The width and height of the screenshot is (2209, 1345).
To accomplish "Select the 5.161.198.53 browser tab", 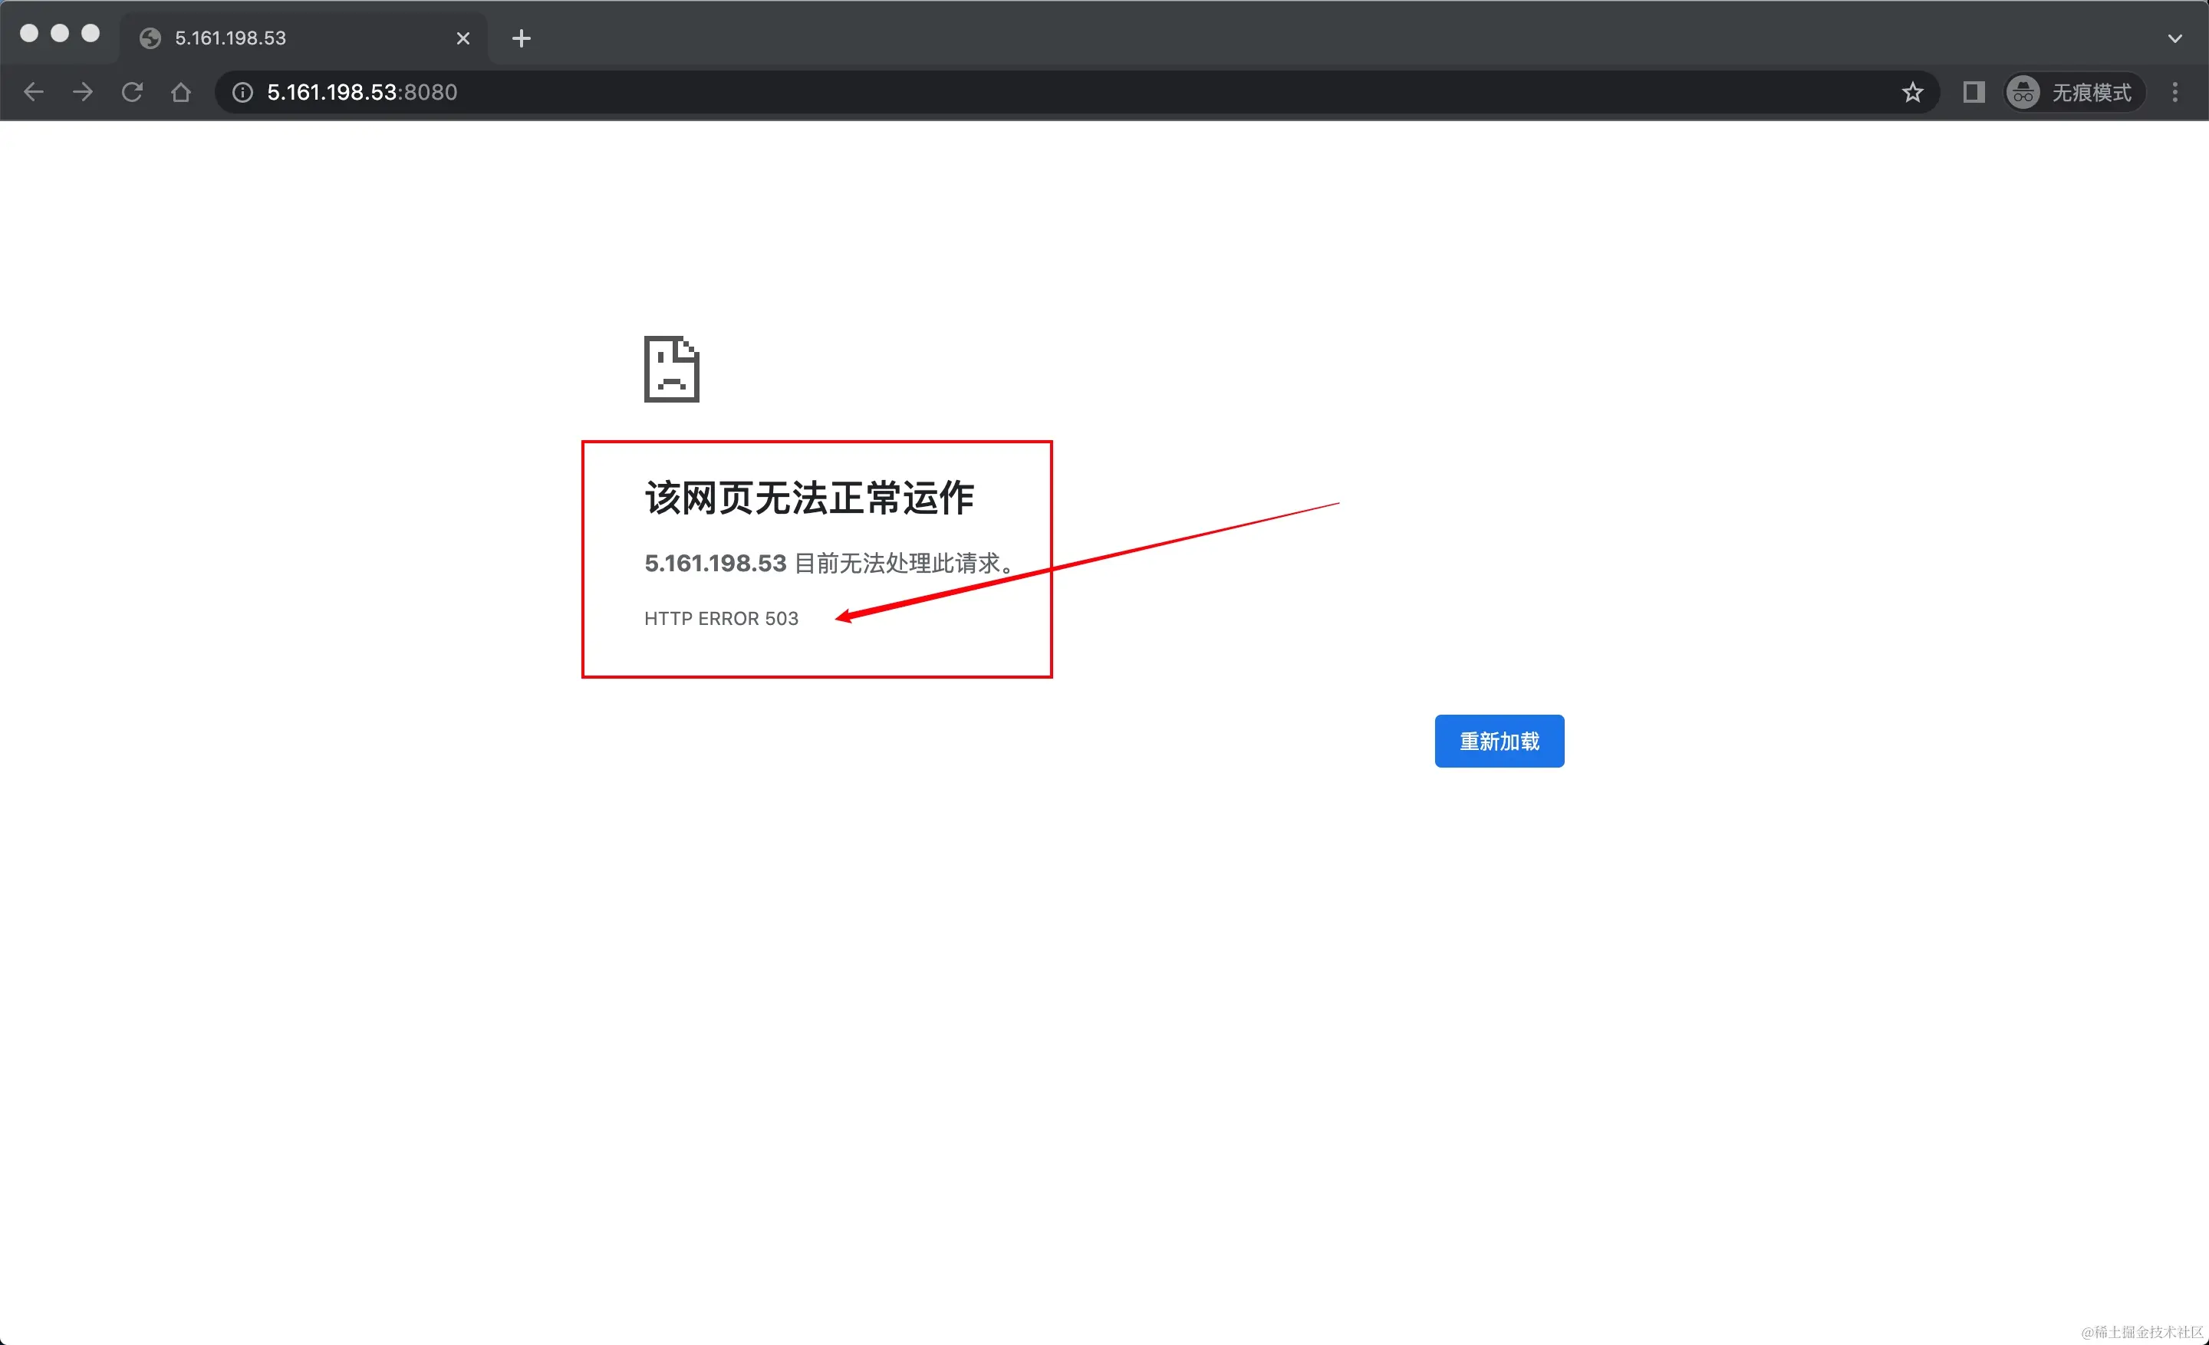I will click(x=303, y=38).
